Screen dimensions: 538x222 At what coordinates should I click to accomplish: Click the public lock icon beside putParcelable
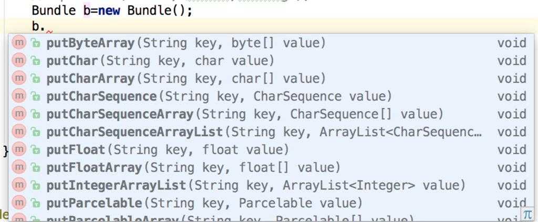(35, 203)
